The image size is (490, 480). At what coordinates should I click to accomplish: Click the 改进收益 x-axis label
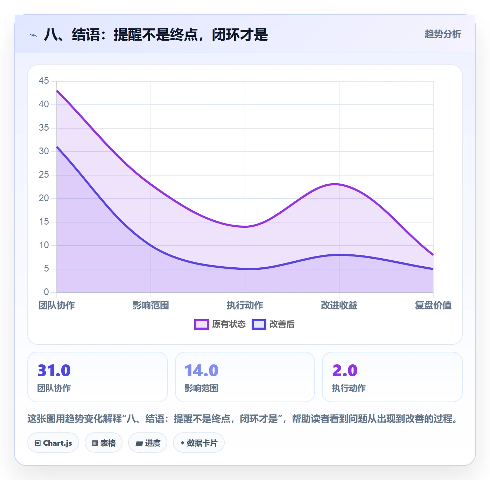pyautogui.click(x=339, y=305)
